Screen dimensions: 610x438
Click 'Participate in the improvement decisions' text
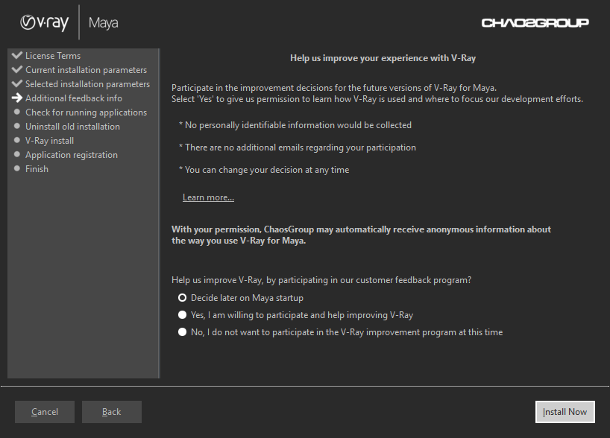tap(334, 88)
